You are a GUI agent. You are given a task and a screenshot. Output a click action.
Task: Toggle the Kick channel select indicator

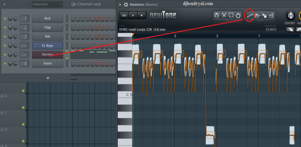[67, 19]
